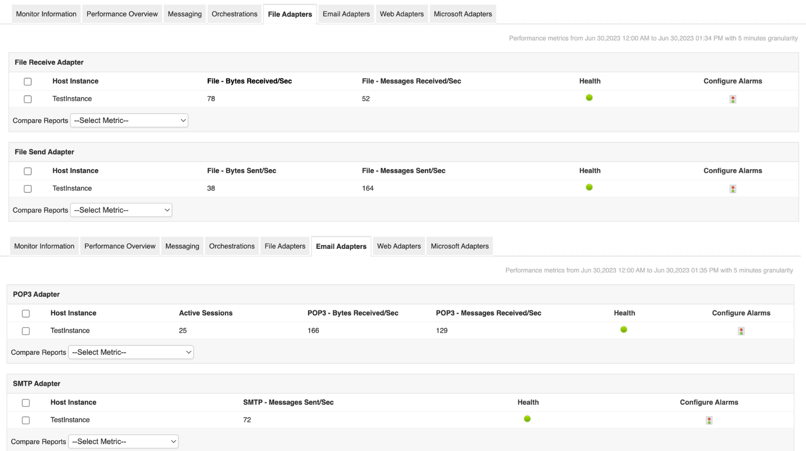Click File Send Adapter green health indicator
Viewport: 806px width, 451px height.
(589, 187)
